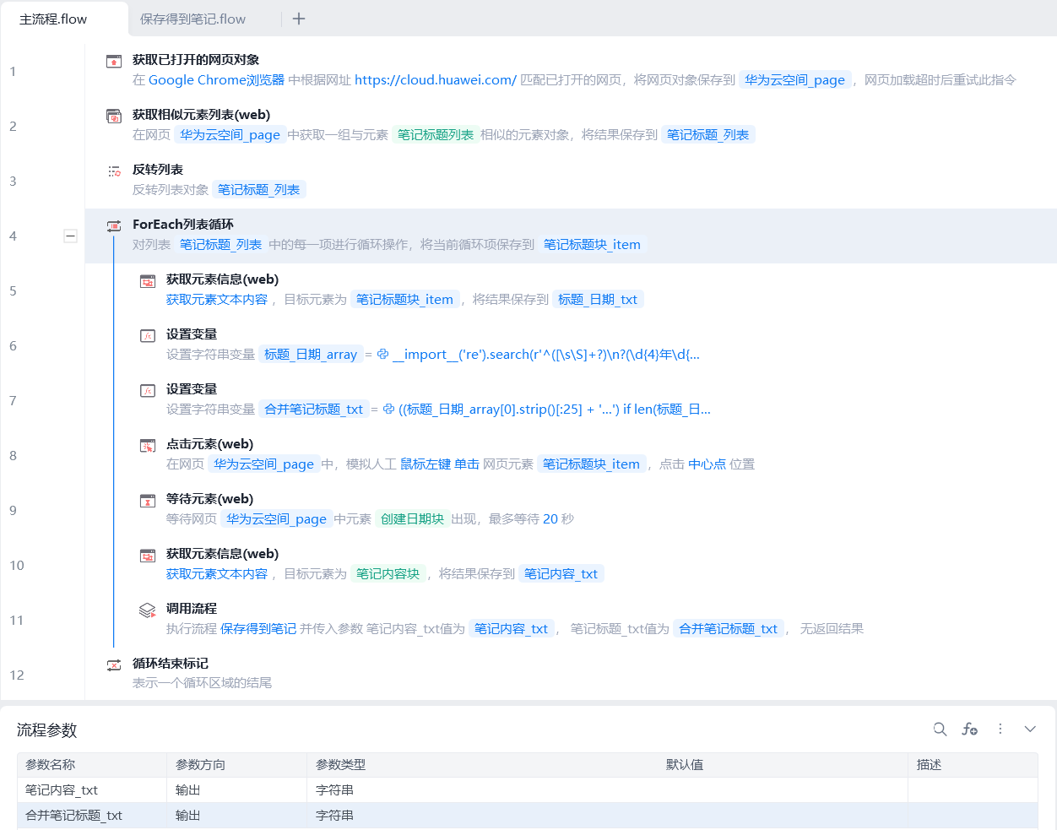Click the regex expression text in step 6
The image size is (1057, 830).
click(546, 354)
